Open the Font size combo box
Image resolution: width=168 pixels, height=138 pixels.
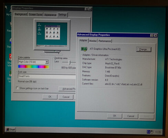point(47,76)
